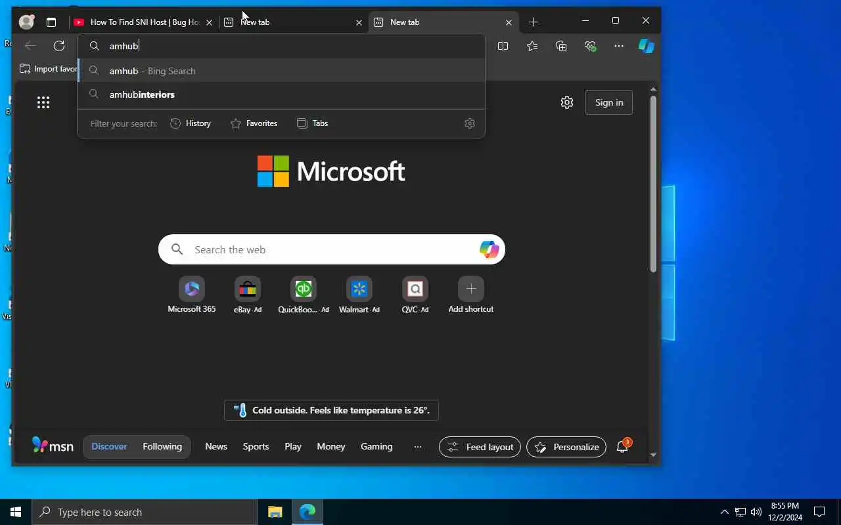
Task: Open the notifications bell
Action: click(x=622, y=447)
